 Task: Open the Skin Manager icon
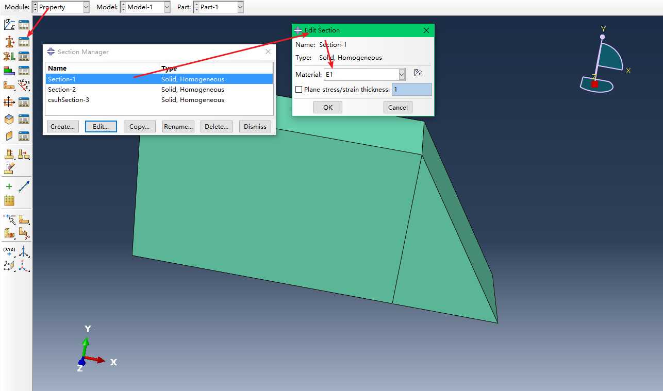tap(24, 119)
